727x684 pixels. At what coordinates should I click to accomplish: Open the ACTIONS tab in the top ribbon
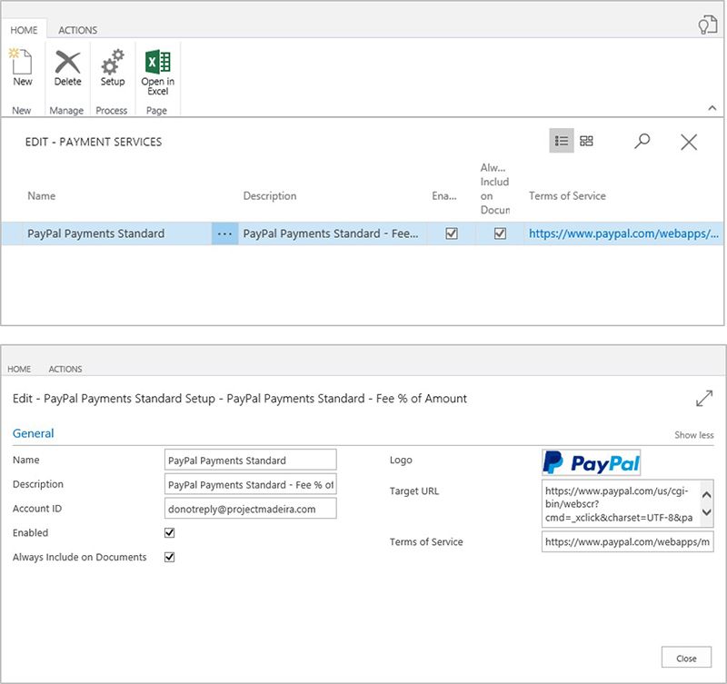pyautogui.click(x=77, y=30)
